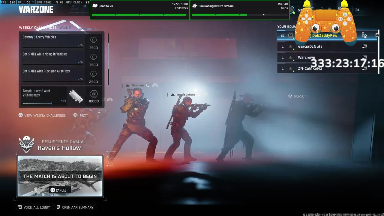Click the XP icon for Kills riding in Vehicles
This screenshot has width=384, height=216.
click(x=94, y=57)
